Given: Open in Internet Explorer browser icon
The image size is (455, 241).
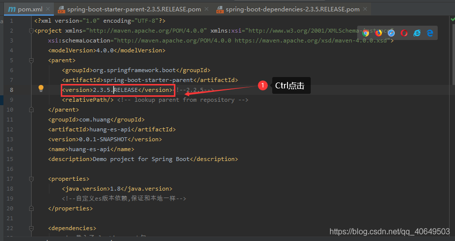Looking at the screenshot, I should pyautogui.click(x=417, y=33).
